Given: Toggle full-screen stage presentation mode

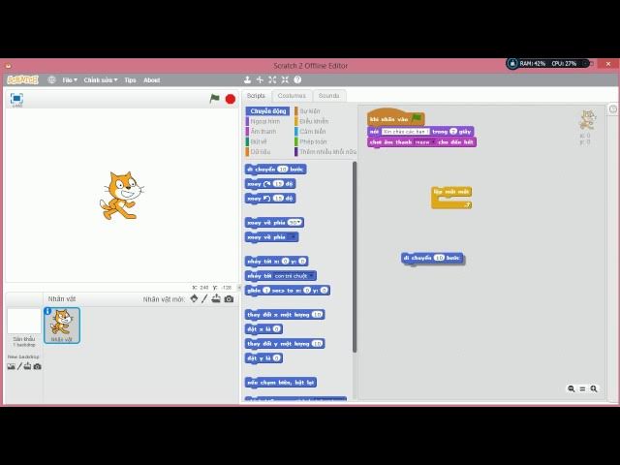Looking at the screenshot, I should tap(16, 99).
